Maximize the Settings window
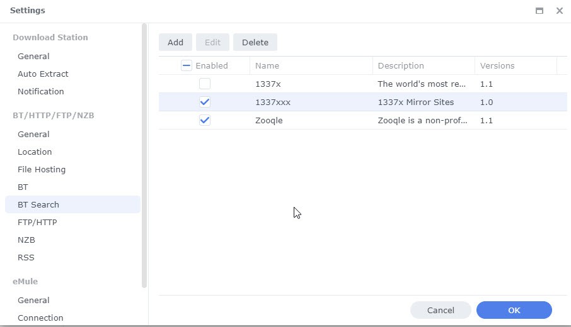Viewport: 571px width, 327px height. [539, 11]
